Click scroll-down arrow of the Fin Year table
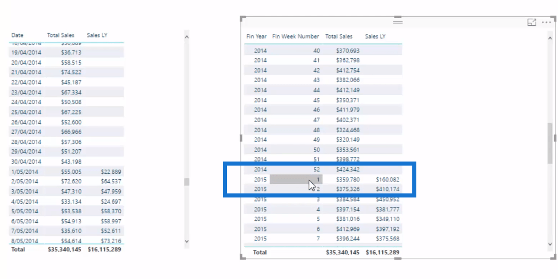The height and width of the screenshot is (279, 558). 550,244
